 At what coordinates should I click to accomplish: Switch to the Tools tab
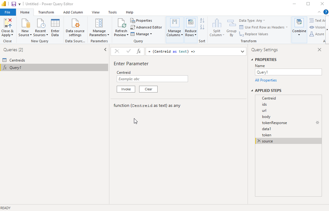click(112, 12)
